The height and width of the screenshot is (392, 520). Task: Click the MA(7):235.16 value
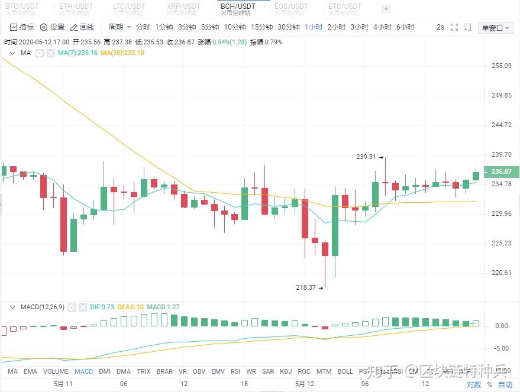pos(77,53)
